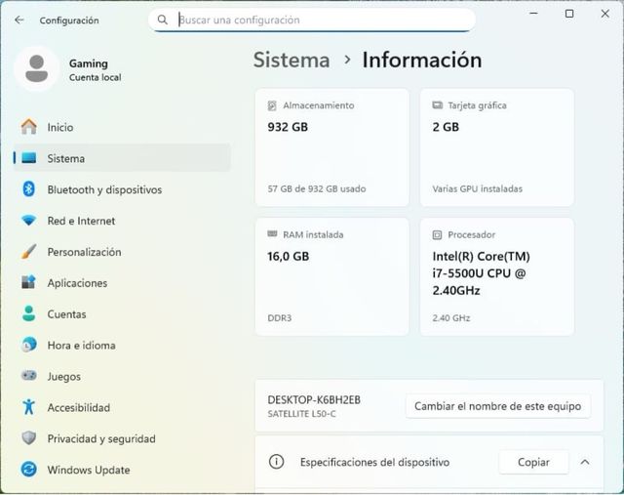Click the Tarjeta gráfica card icon
The width and height of the screenshot is (624, 495).
click(x=437, y=105)
